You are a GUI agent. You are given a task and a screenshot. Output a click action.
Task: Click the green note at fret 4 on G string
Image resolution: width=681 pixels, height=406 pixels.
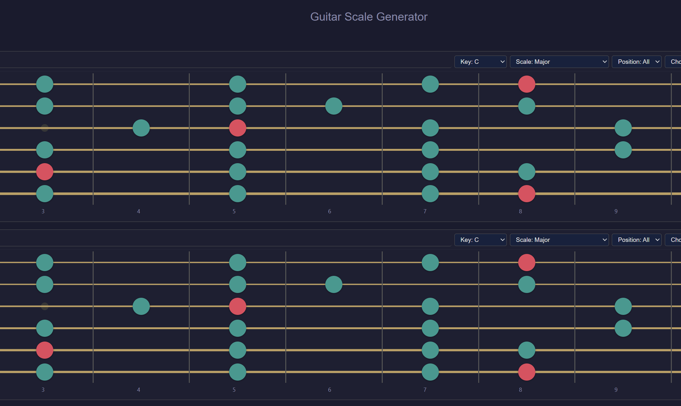click(x=141, y=128)
